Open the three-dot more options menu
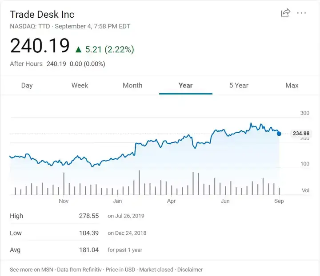The width and height of the screenshot is (320, 276). click(301, 13)
